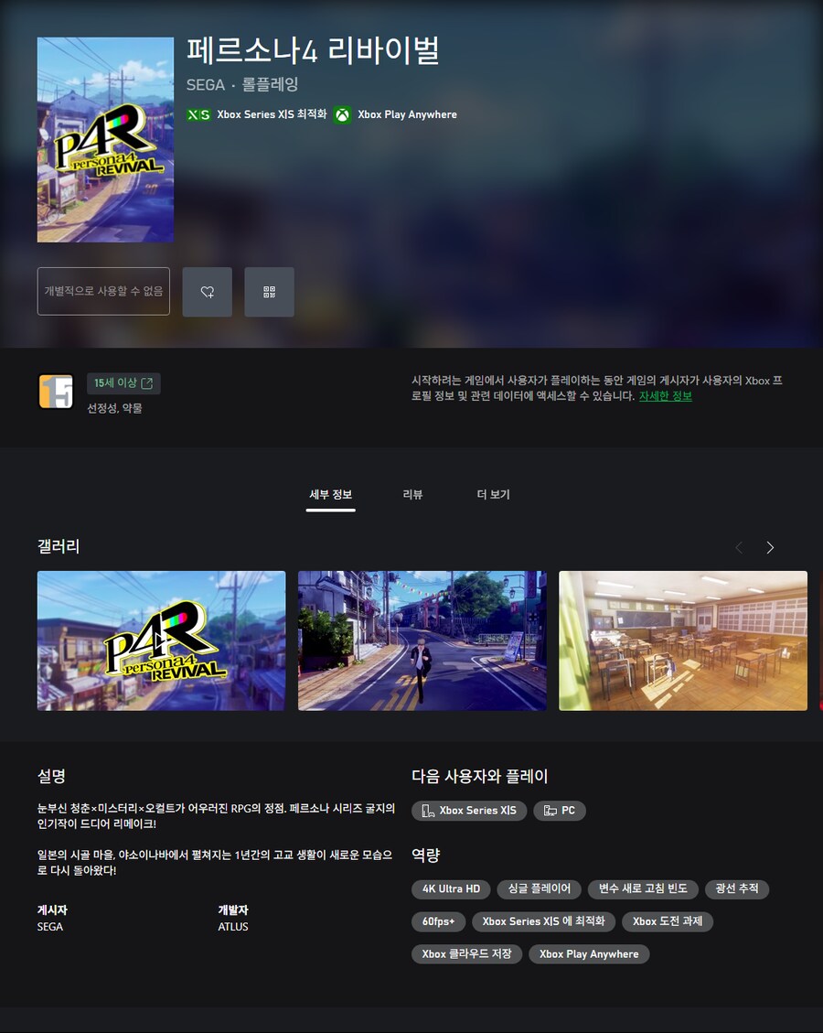The width and height of the screenshot is (823, 1033).
Task: Click the 변수 새로 고침 빈도 tag
Action: 643,888
